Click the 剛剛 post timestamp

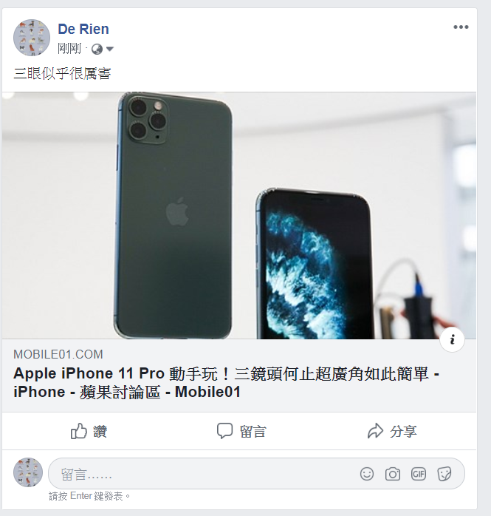(x=69, y=49)
